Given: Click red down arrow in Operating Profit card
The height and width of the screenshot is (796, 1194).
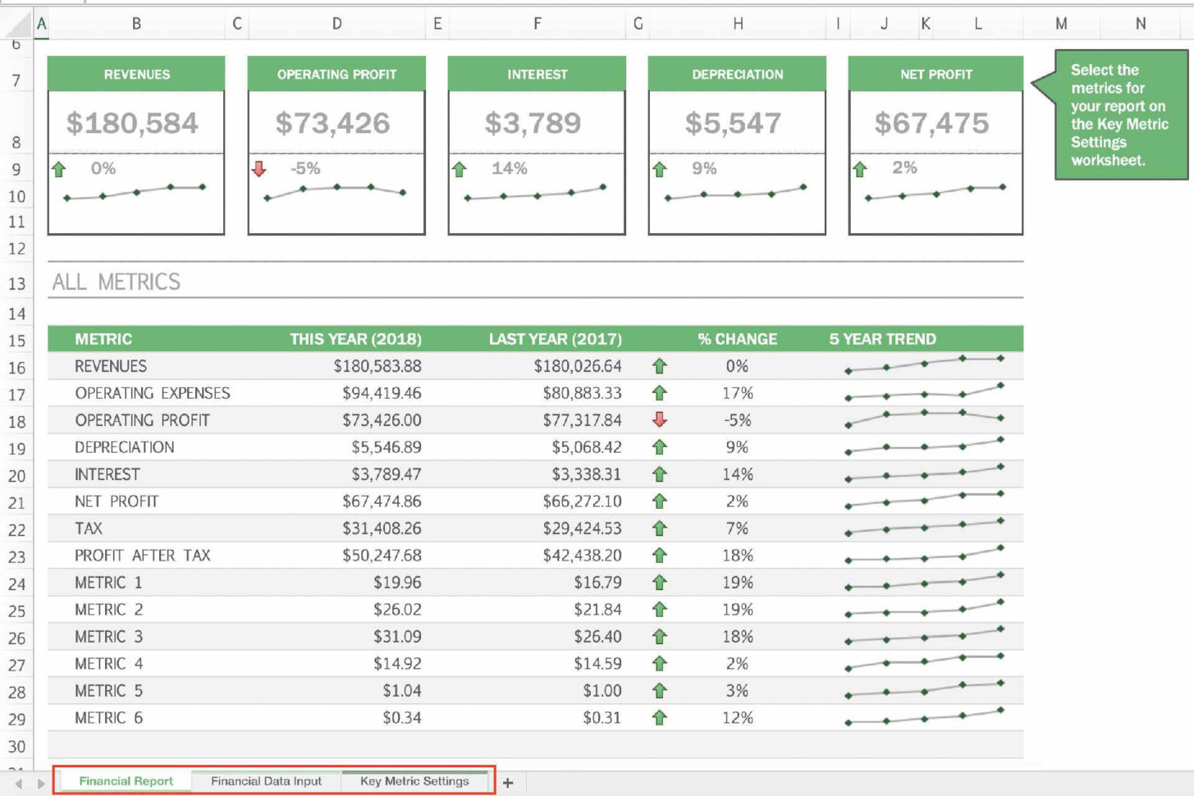Looking at the screenshot, I should point(259,169).
